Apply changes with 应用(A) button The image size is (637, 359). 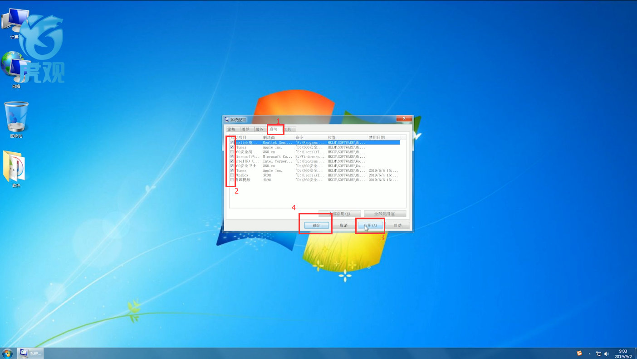[x=371, y=225]
